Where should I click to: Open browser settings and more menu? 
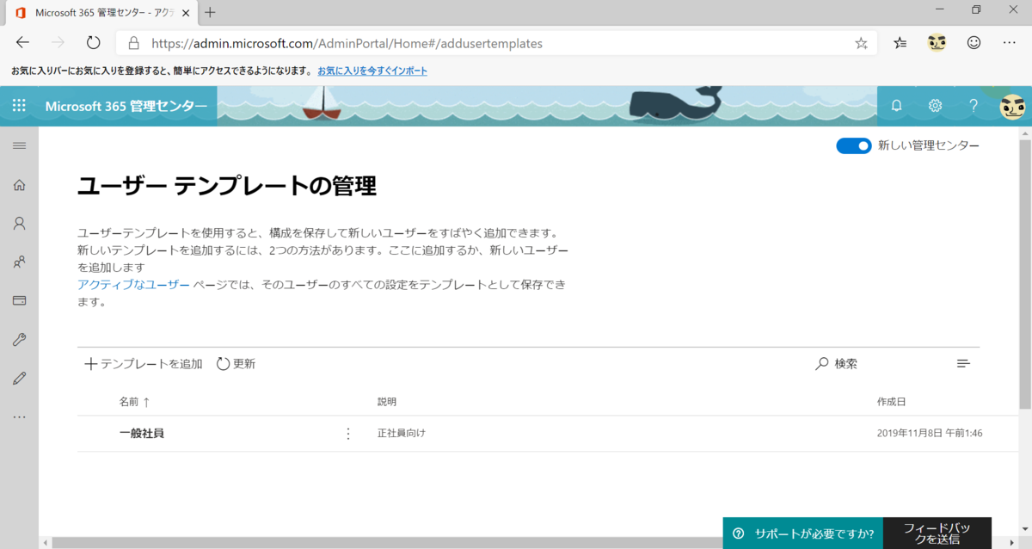click(x=1010, y=42)
